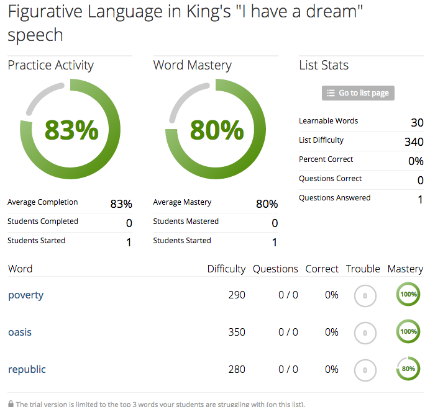Click the 100% mastery ring for oasis
This screenshot has height=407, width=448.
408,332
